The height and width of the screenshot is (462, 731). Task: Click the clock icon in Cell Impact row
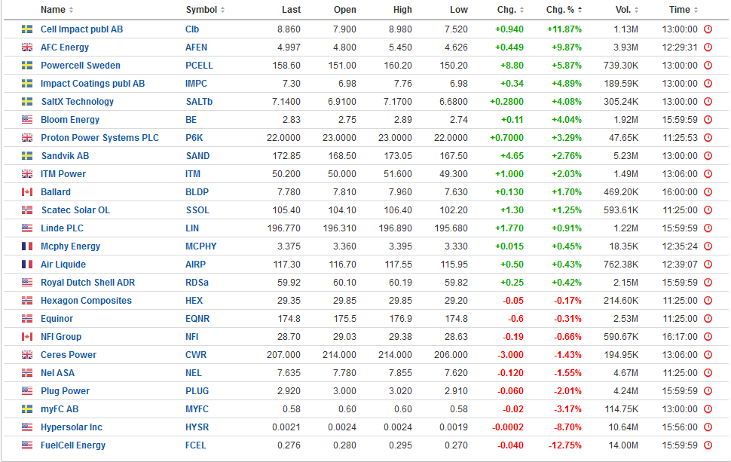[x=708, y=29]
